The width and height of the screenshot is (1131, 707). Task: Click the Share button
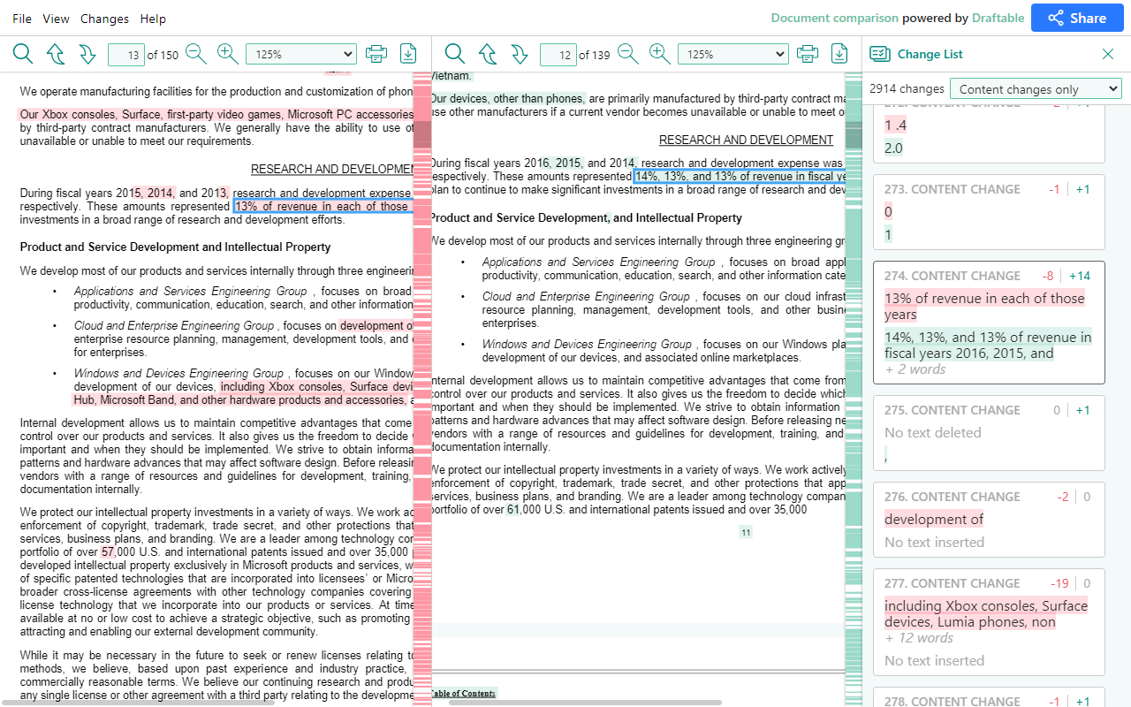[1075, 18]
